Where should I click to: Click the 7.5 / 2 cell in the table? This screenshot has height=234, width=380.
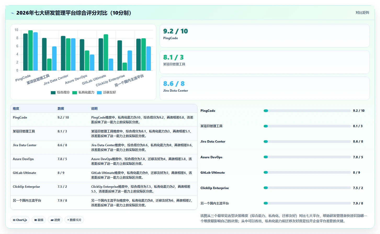[62, 187]
